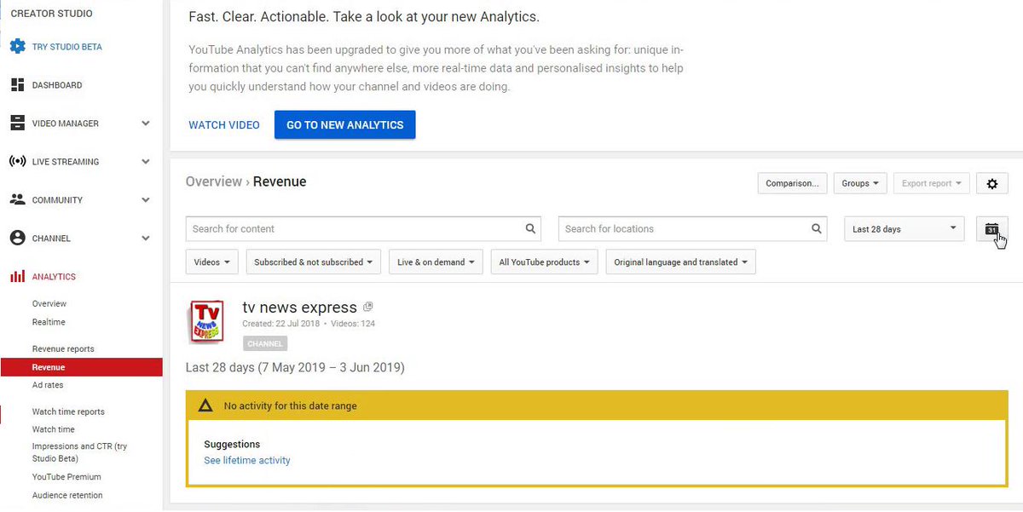Focus the Search for locations field
Image resolution: width=1023 pixels, height=512 pixels.
click(x=693, y=228)
